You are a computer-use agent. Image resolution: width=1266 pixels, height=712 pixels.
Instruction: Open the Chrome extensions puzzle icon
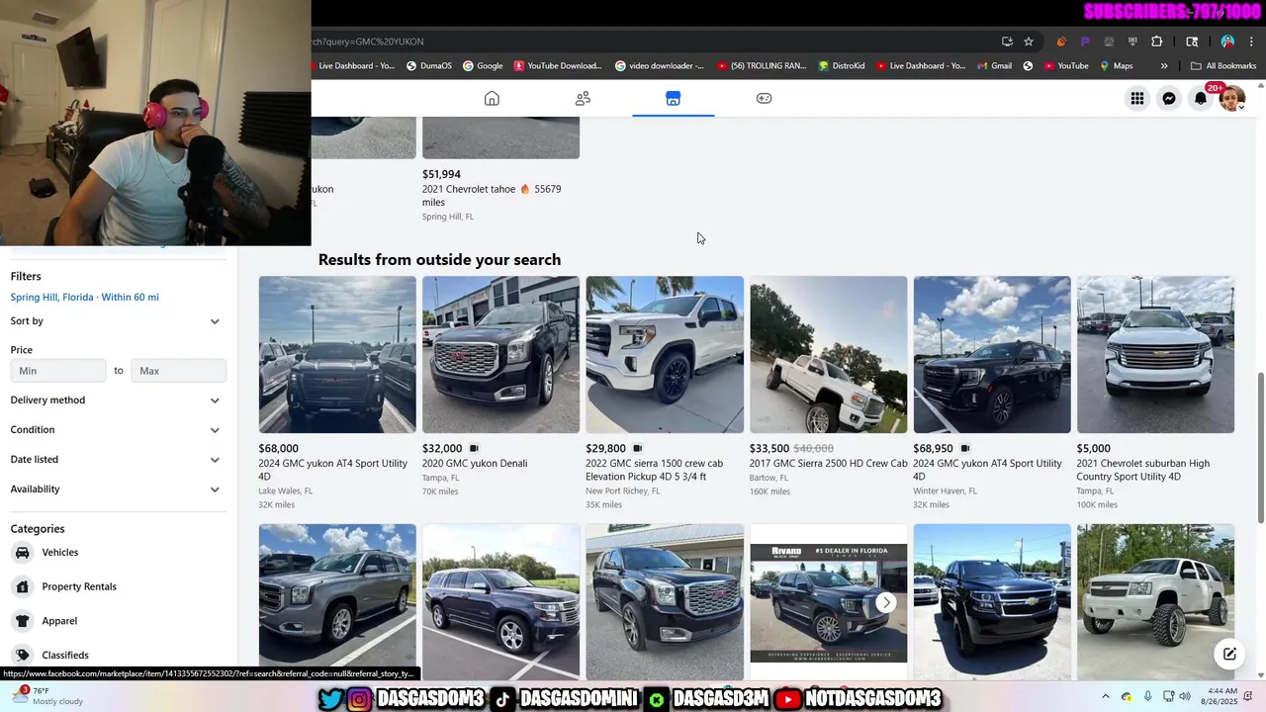coord(1156,42)
